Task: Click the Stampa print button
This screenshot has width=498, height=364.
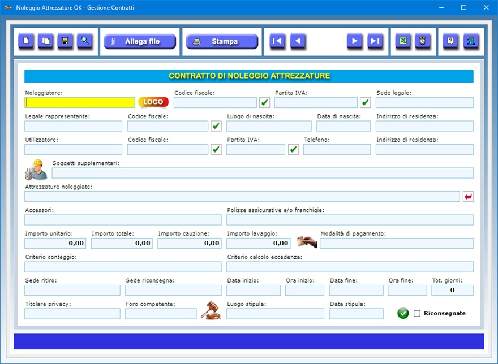Action: [x=222, y=42]
